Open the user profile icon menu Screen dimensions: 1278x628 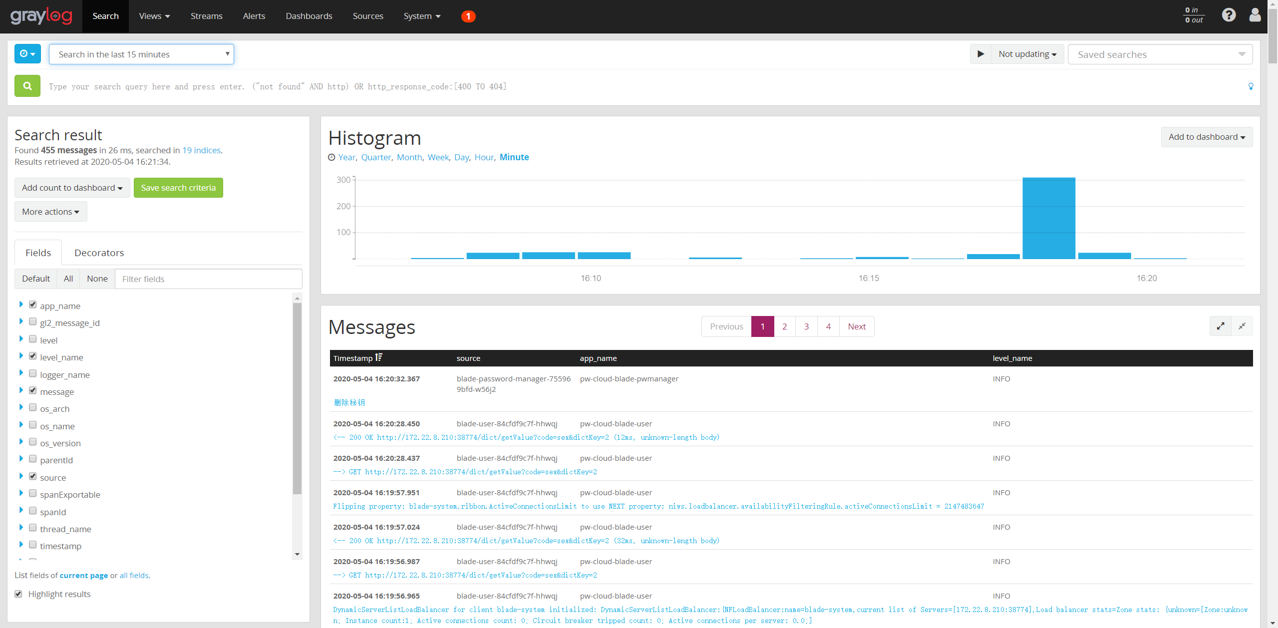[x=1255, y=15]
